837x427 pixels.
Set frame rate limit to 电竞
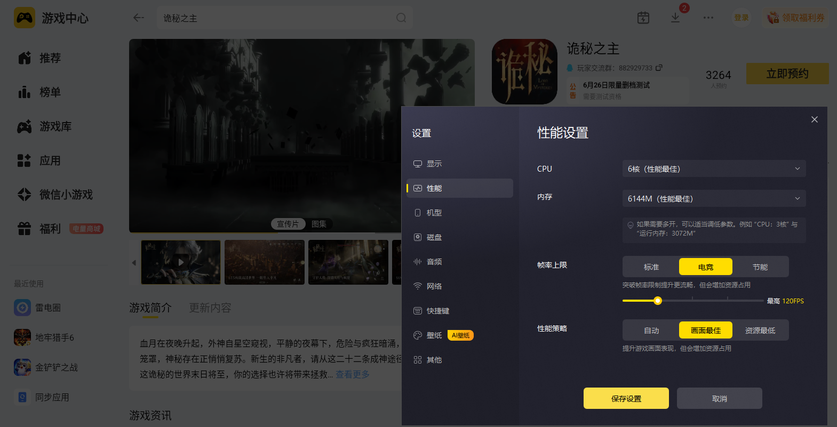pyautogui.click(x=706, y=267)
